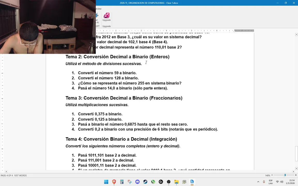Click the horizontal ruler above the document
The image size is (298, 186).
tap(175, 30)
